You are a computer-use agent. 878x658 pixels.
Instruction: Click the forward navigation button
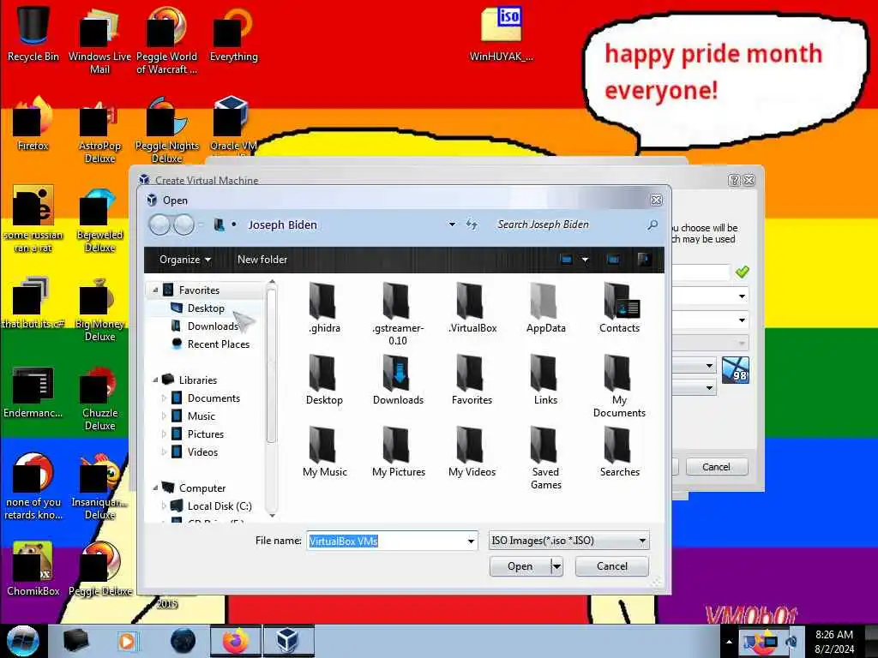pos(183,225)
